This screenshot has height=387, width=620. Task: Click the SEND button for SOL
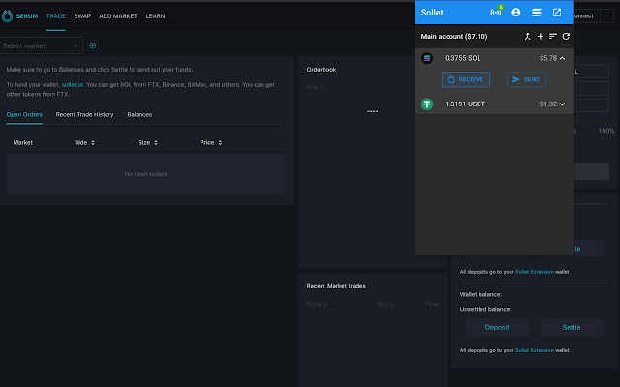click(x=527, y=79)
